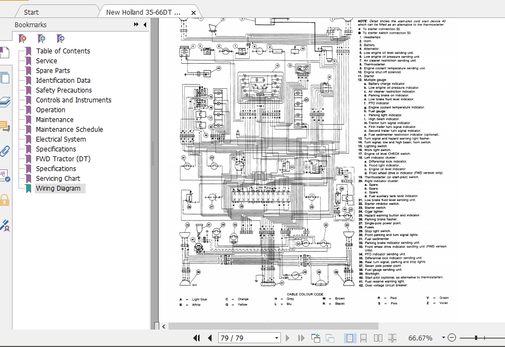The height and width of the screenshot is (347, 505).
Task: Click inside the page number input field
Action: pyautogui.click(x=240, y=338)
